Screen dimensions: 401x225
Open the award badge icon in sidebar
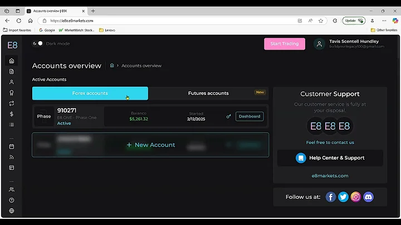(x=12, y=93)
